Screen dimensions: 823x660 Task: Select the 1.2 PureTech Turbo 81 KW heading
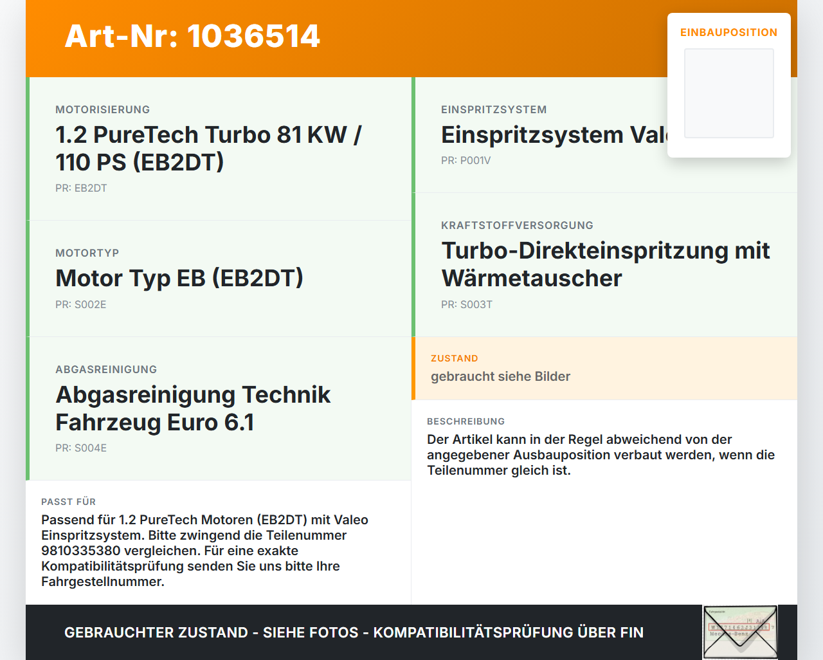tap(208, 149)
